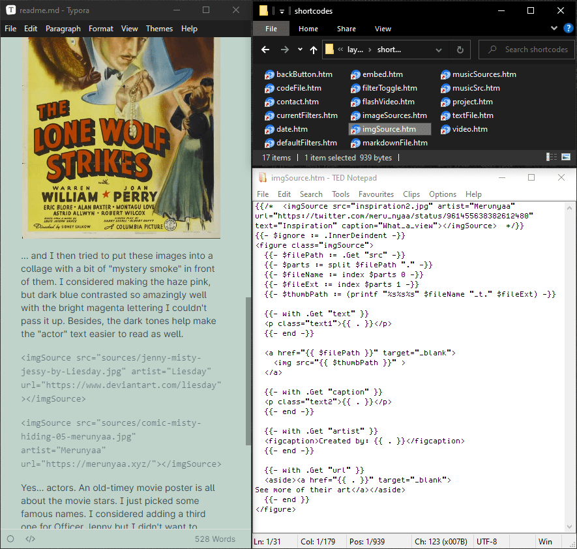Open the Themes menu in Typora
The width and height of the screenshot is (577, 549).
click(159, 29)
